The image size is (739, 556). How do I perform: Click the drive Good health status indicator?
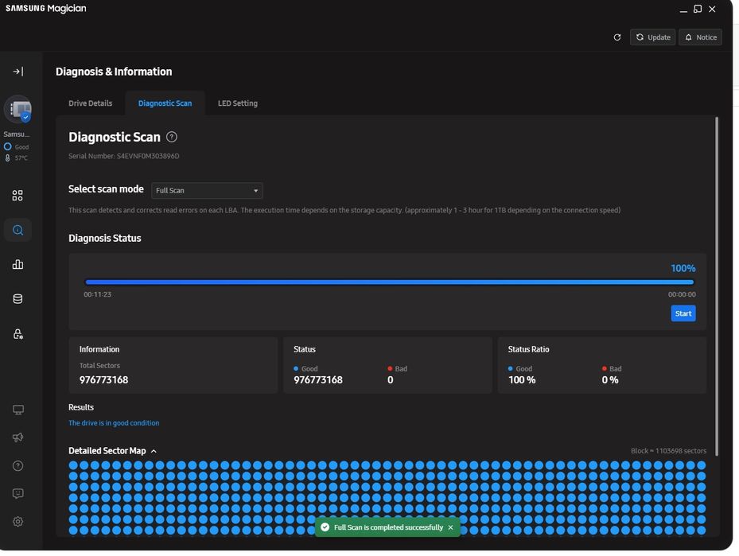click(17, 147)
